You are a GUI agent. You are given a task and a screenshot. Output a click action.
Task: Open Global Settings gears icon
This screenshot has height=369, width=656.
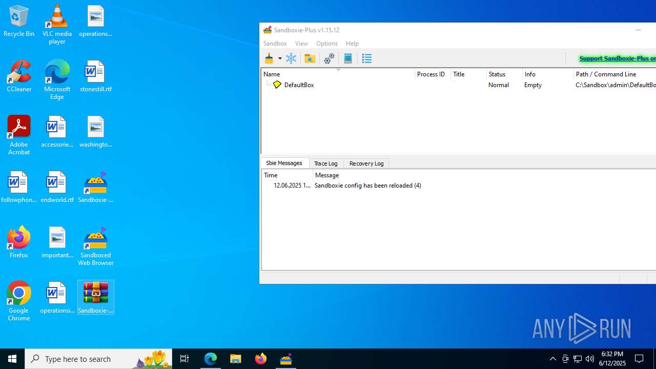click(x=329, y=58)
